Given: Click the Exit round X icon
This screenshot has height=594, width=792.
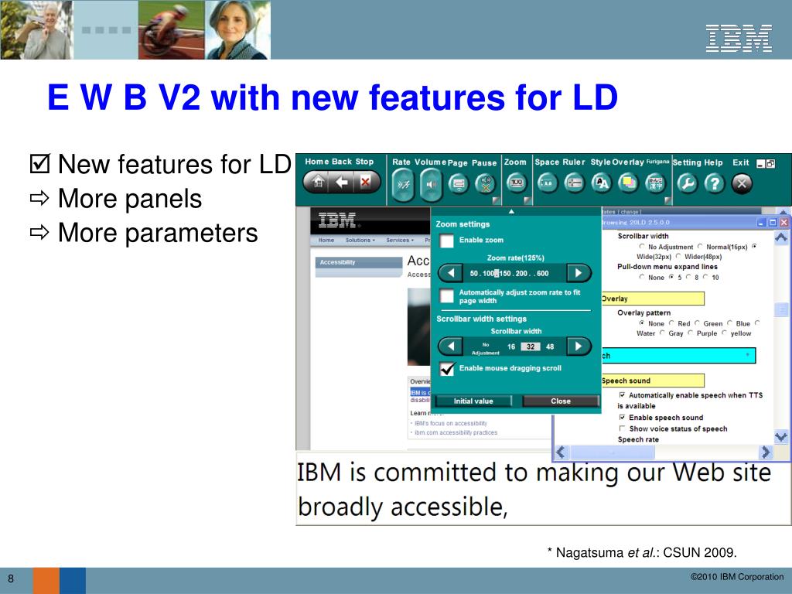Looking at the screenshot, I should coord(742,183).
